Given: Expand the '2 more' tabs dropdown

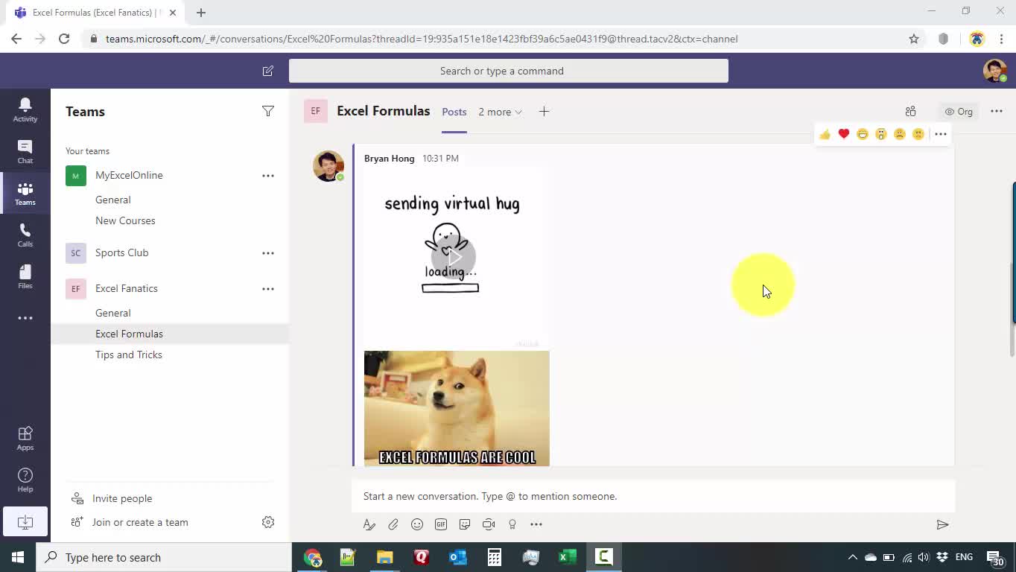Looking at the screenshot, I should [x=500, y=112].
